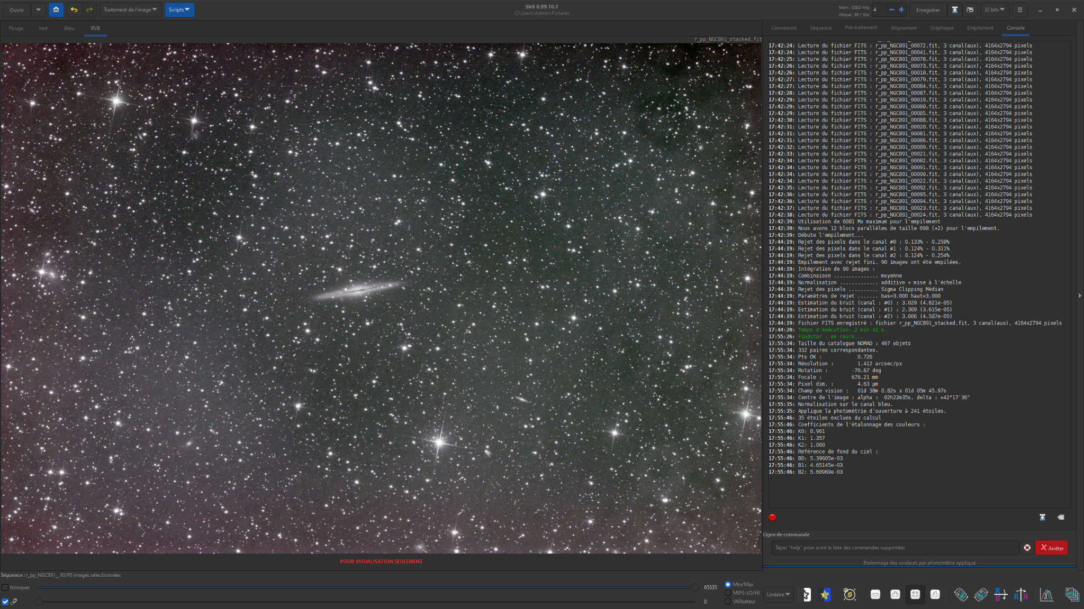Mirror the image about the horizontal axis
Viewport: 1084px width, 609px height.
pyautogui.click(x=1000, y=595)
